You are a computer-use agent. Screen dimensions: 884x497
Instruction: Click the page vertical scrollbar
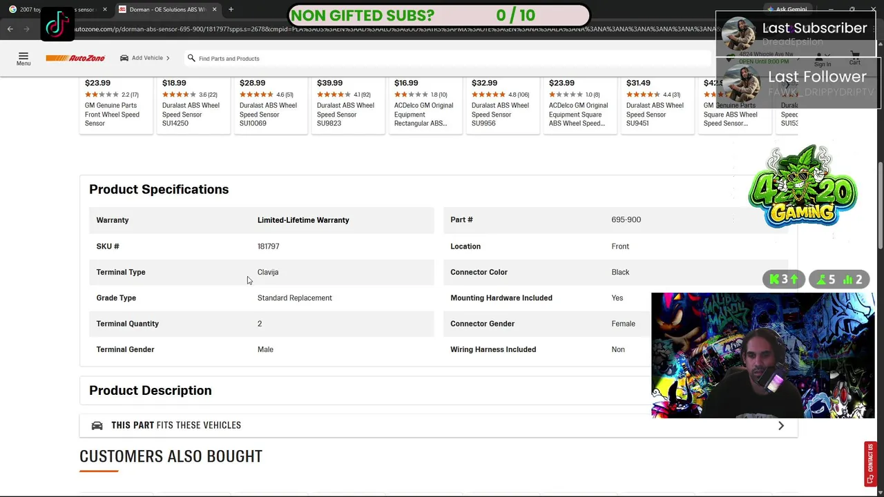880,207
